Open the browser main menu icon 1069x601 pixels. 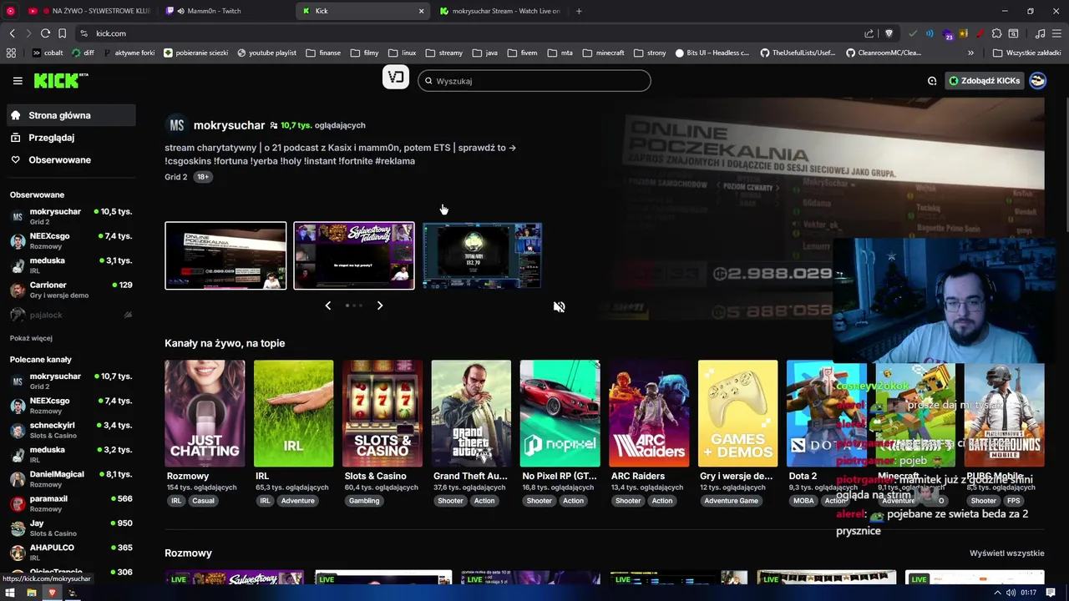(x=1057, y=33)
